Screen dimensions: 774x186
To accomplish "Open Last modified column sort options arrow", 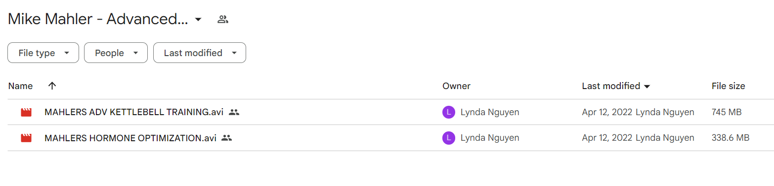I will tap(646, 87).
